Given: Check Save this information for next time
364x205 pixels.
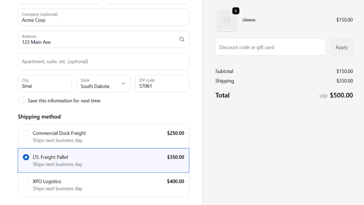Looking at the screenshot, I should 22,100.
